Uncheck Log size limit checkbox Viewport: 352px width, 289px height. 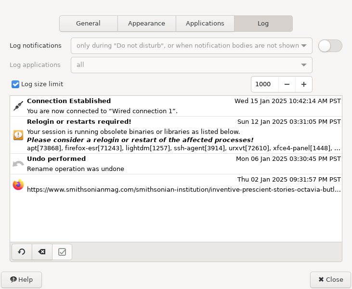[15, 84]
